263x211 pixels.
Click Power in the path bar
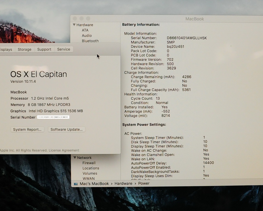point(144,184)
